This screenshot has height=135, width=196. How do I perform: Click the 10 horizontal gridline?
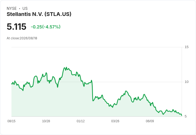coord(97,82)
